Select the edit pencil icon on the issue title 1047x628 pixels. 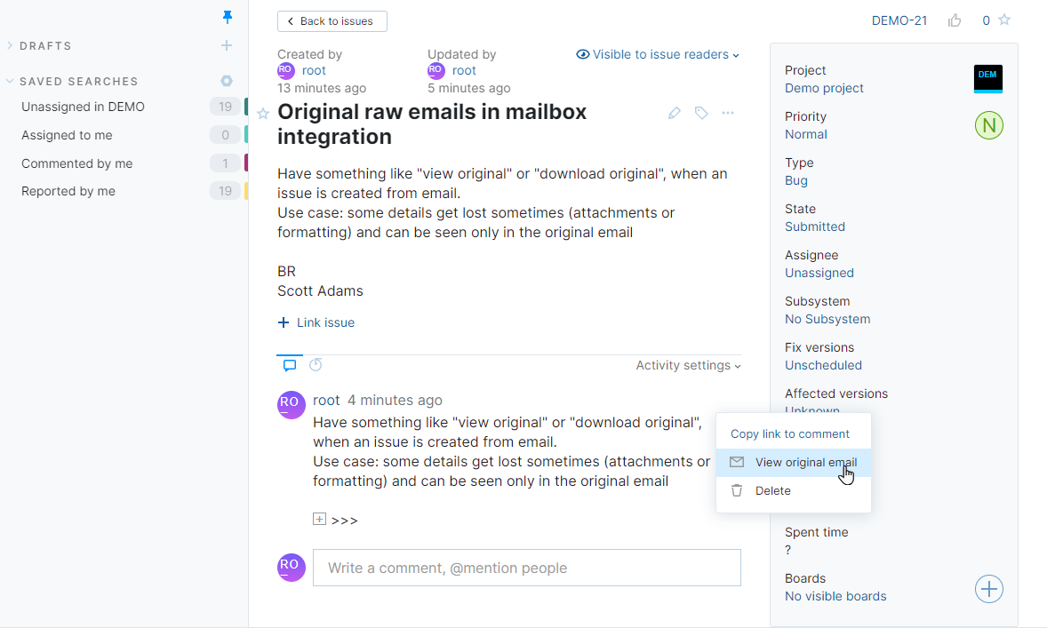675,113
